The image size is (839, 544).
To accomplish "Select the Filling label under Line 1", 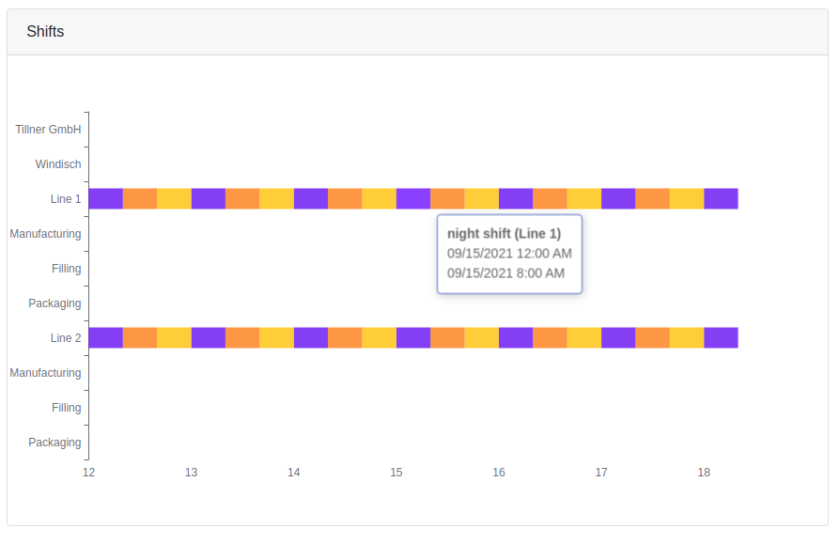I will pyautogui.click(x=66, y=269).
